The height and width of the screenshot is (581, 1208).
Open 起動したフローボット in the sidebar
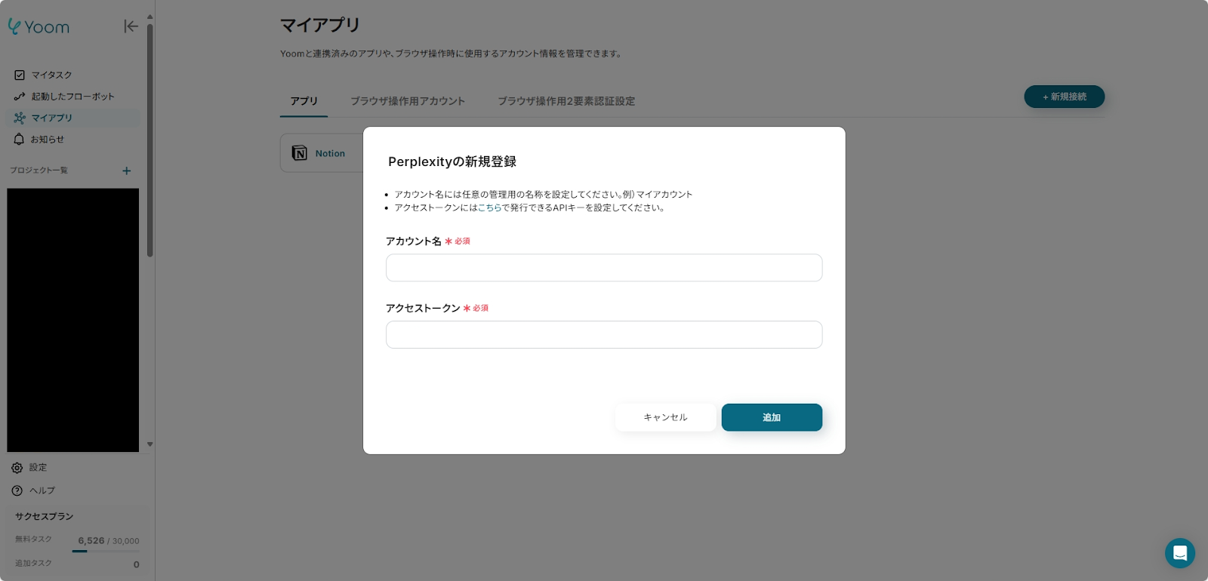73,97
